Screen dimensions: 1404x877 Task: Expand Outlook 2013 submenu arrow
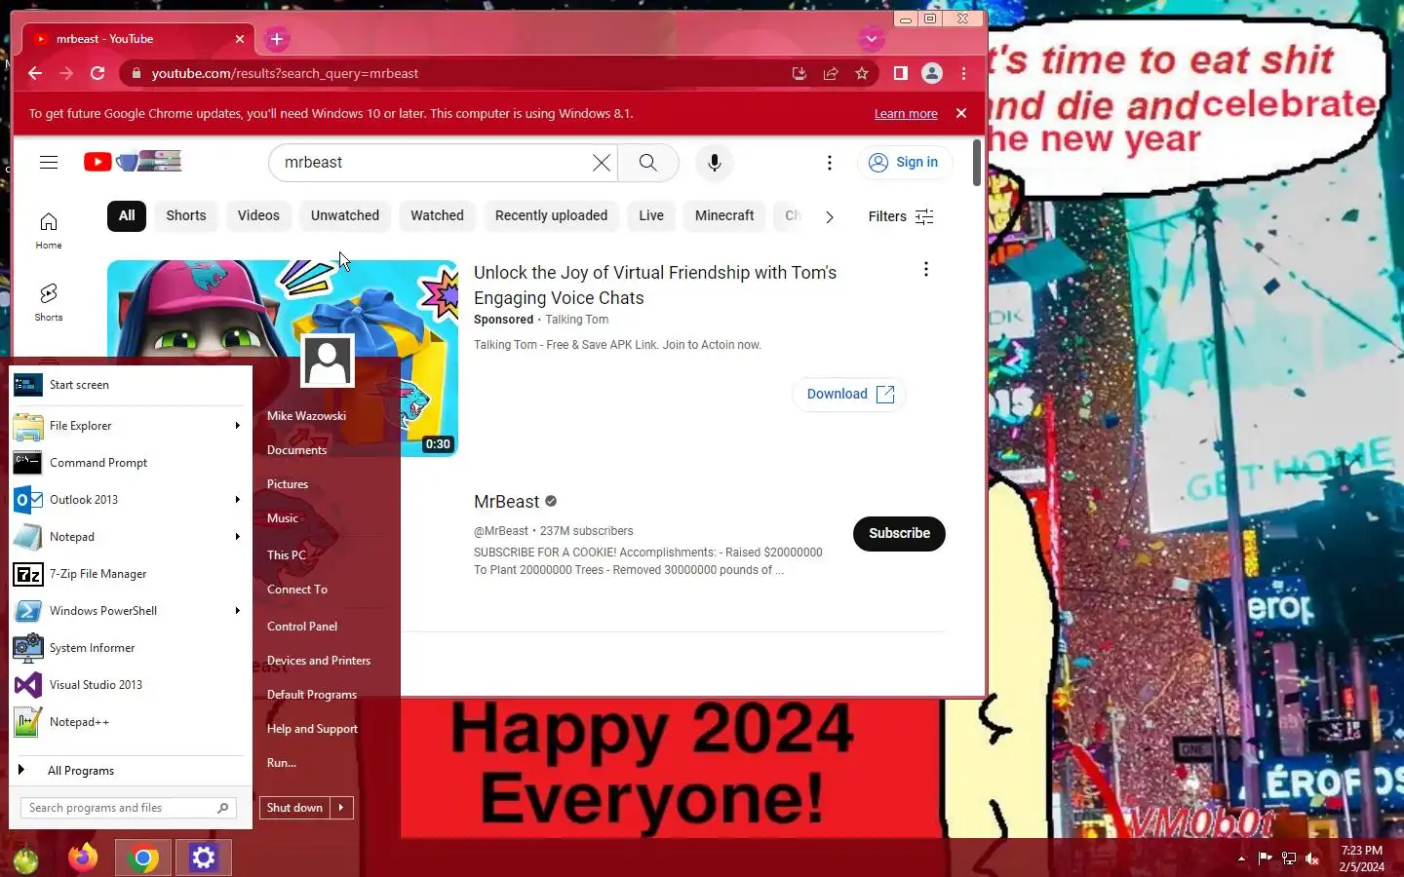coord(237,500)
